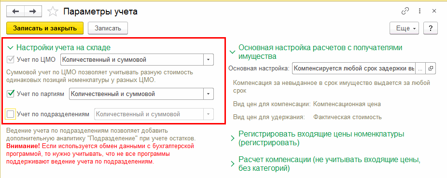Click Основная настройка input field
This screenshot has height=178, width=447.
pos(354,68)
